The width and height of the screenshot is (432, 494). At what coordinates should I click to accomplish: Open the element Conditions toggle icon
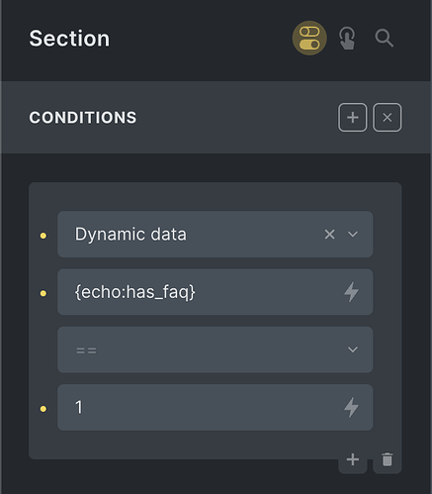click(309, 39)
